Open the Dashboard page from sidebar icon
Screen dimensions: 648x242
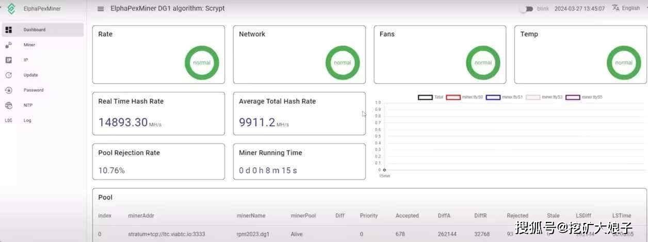coord(8,30)
